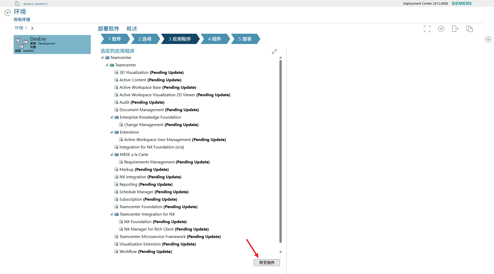This screenshot has height=274, width=494.
Task: Click the home icon in the top bar
Action: click(x=17, y=3)
